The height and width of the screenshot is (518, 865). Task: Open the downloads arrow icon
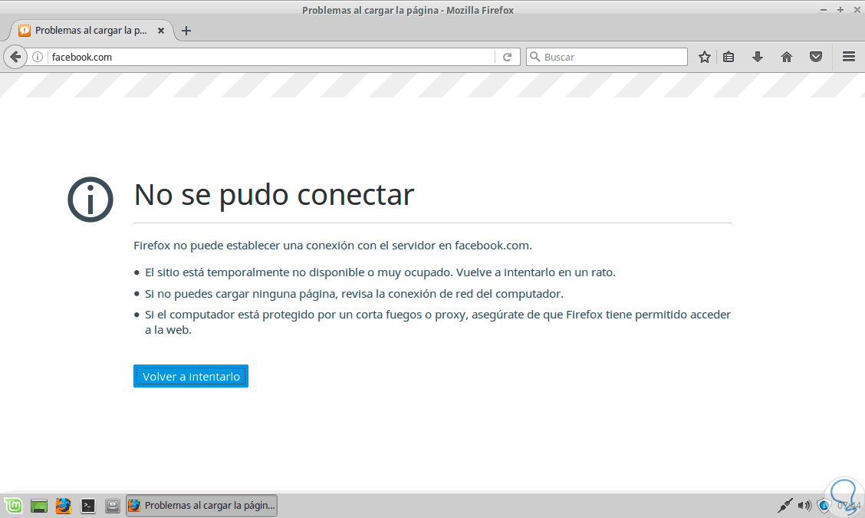coord(758,57)
